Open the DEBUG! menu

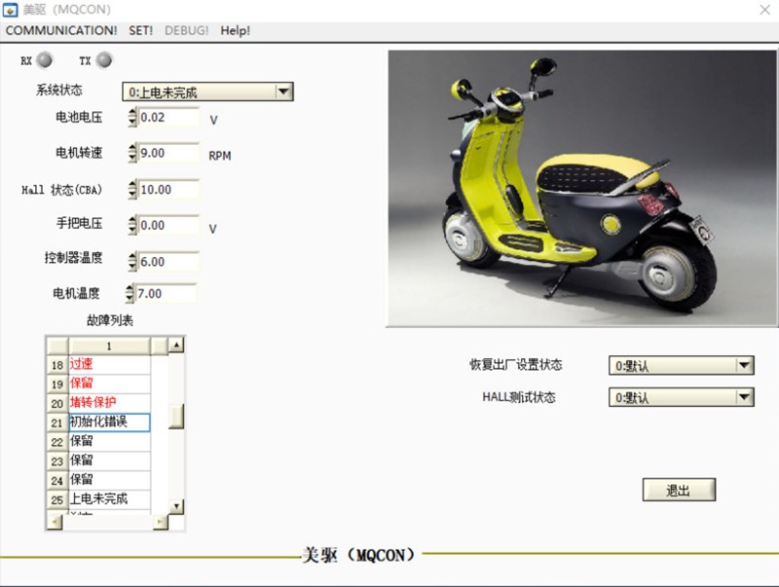186,31
